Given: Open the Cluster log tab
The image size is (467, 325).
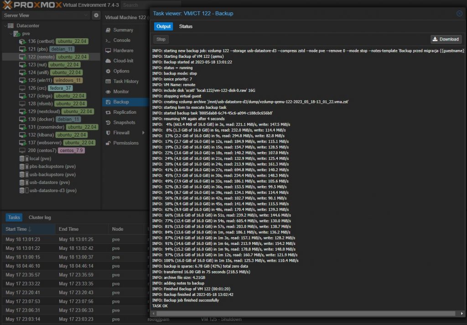Looking at the screenshot, I should click(40, 218).
